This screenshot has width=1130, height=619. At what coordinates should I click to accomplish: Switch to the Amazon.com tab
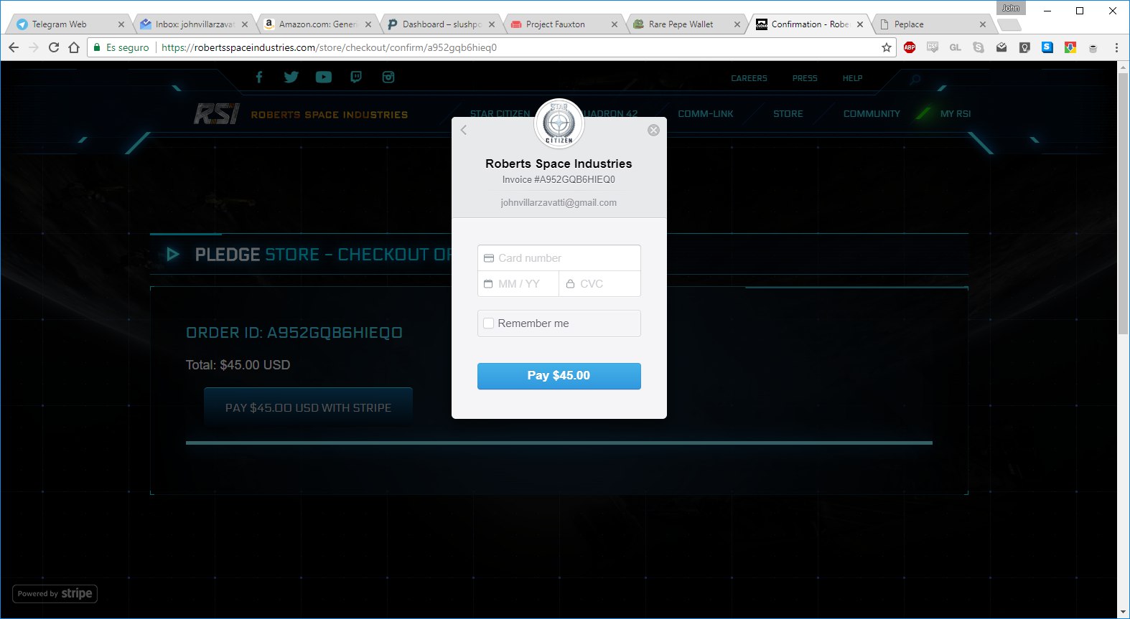(318, 24)
